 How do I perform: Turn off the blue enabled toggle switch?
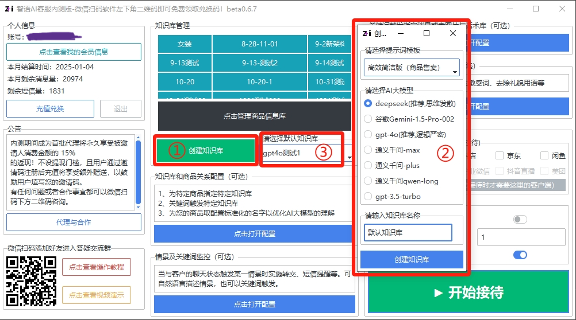[x=520, y=255]
